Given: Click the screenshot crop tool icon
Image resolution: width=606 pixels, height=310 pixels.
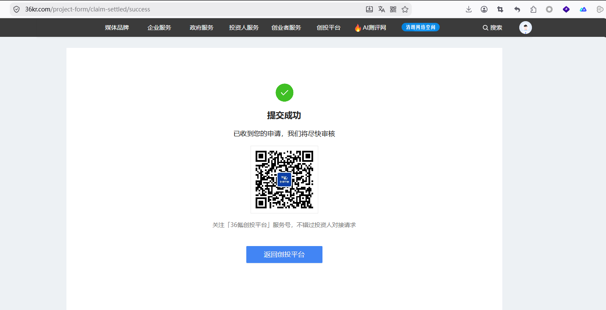Looking at the screenshot, I should [x=500, y=9].
